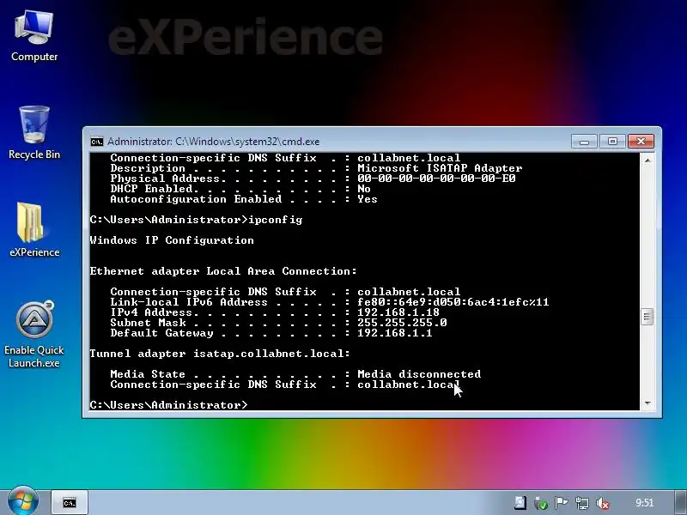This screenshot has width=687, height=515.
Task: Click the scroll up arrow in cmd window
Action: (x=647, y=161)
